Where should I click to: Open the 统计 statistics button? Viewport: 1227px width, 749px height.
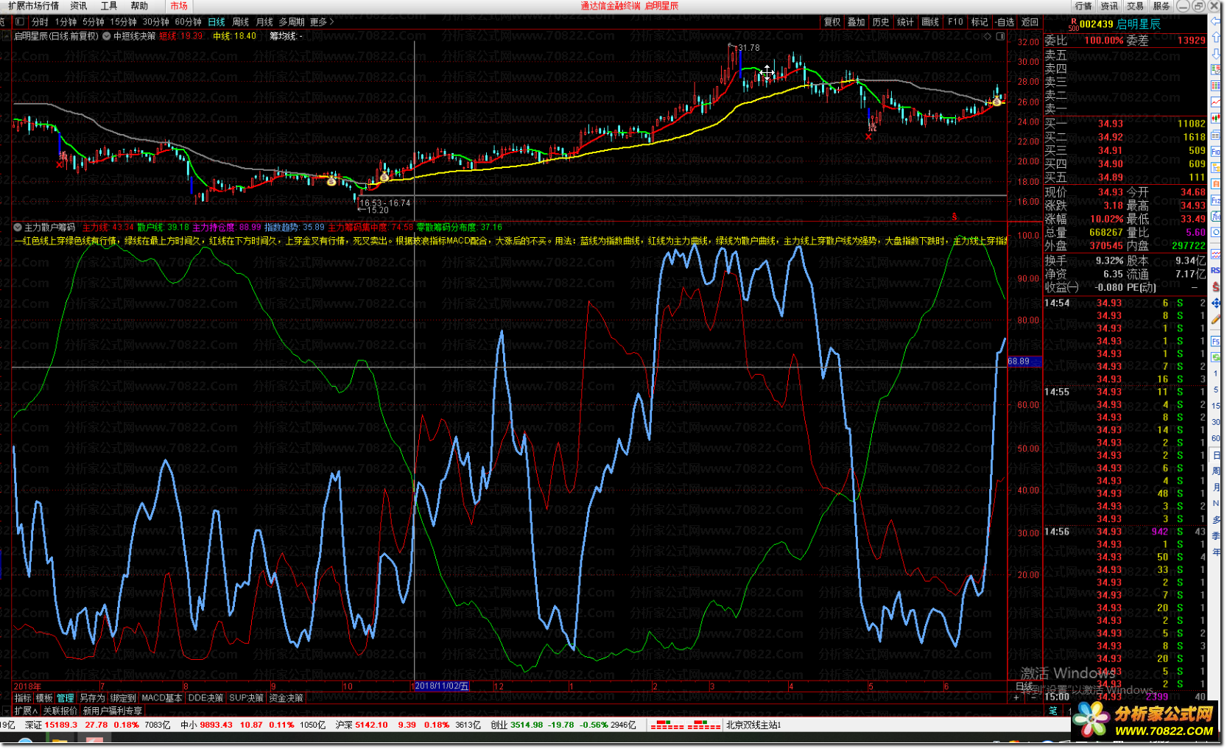coord(905,22)
